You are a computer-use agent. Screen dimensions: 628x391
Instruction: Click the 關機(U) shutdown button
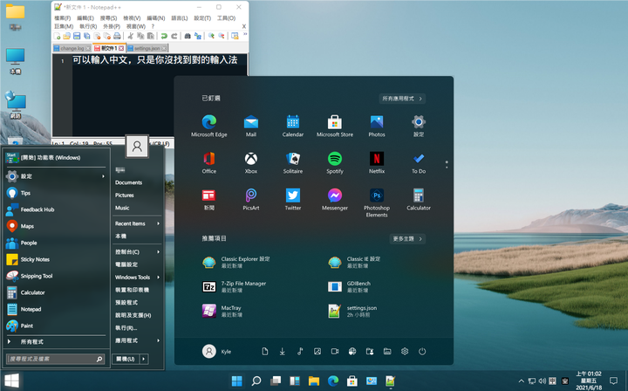pos(126,359)
